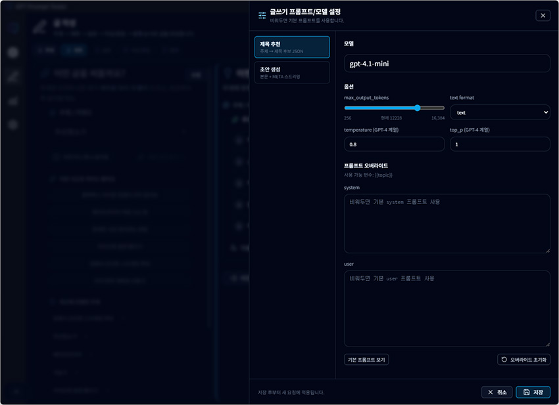Click the model field showing gpt-4.1-mini
Screen dimensions: 559x405
(x=447, y=63)
